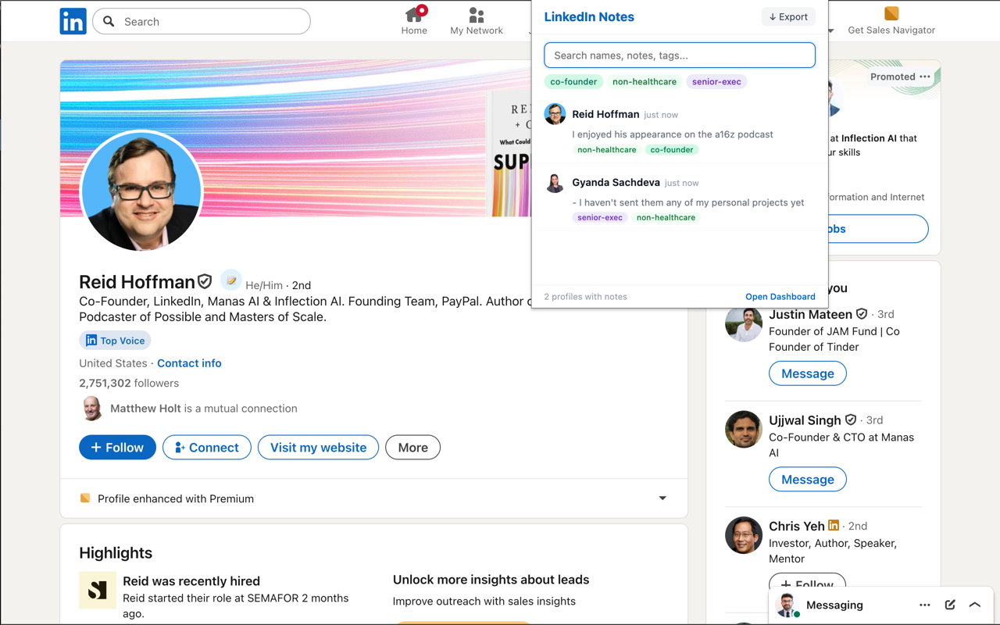This screenshot has height=625, width=1000.
Task: Click Justin Mateen's profile photo
Action: click(744, 323)
